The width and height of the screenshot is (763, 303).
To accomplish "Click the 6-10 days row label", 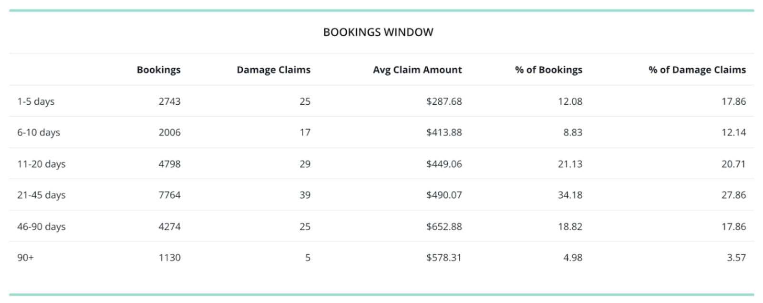I will [x=39, y=132].
